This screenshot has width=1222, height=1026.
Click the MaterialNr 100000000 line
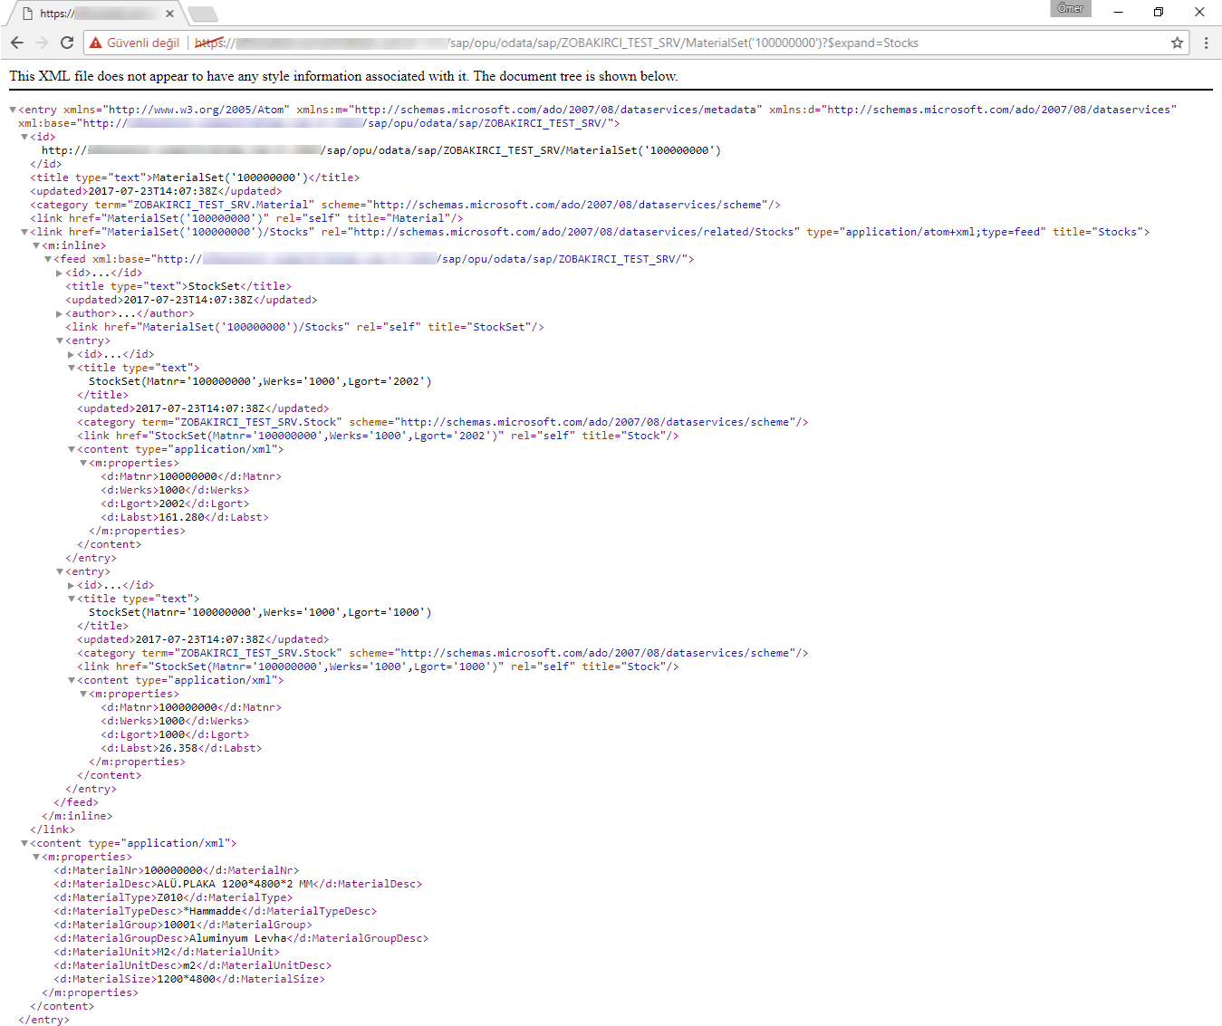click(x=176, y=870)
